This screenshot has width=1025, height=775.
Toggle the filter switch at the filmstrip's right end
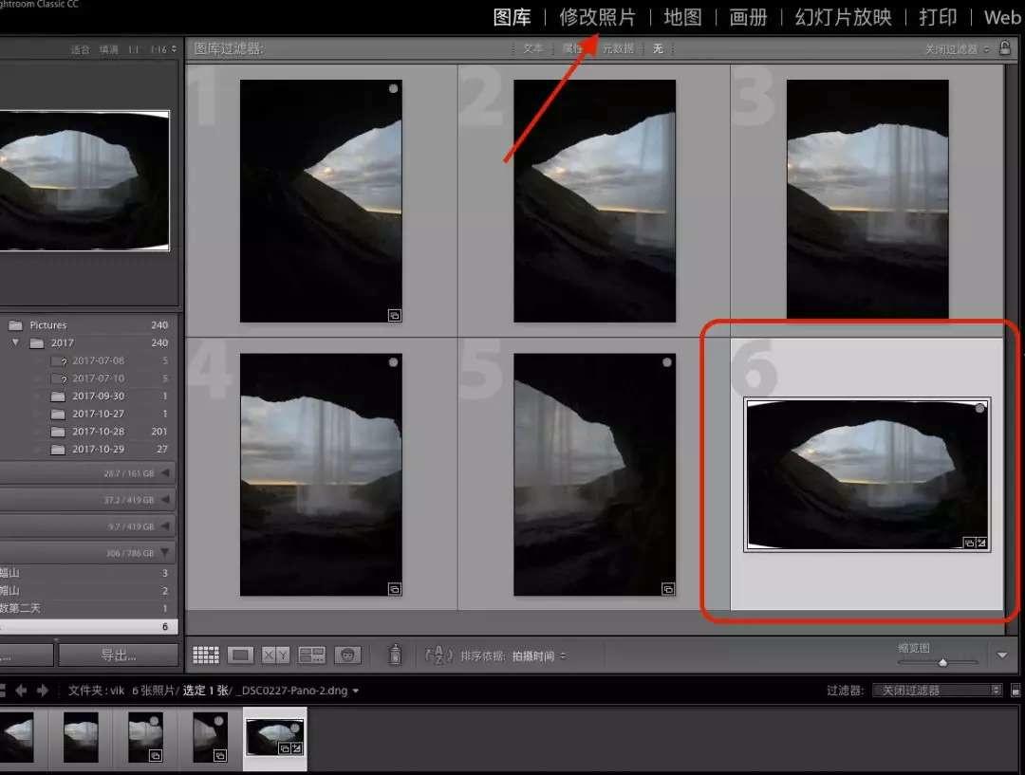[x=1016, y=690]
